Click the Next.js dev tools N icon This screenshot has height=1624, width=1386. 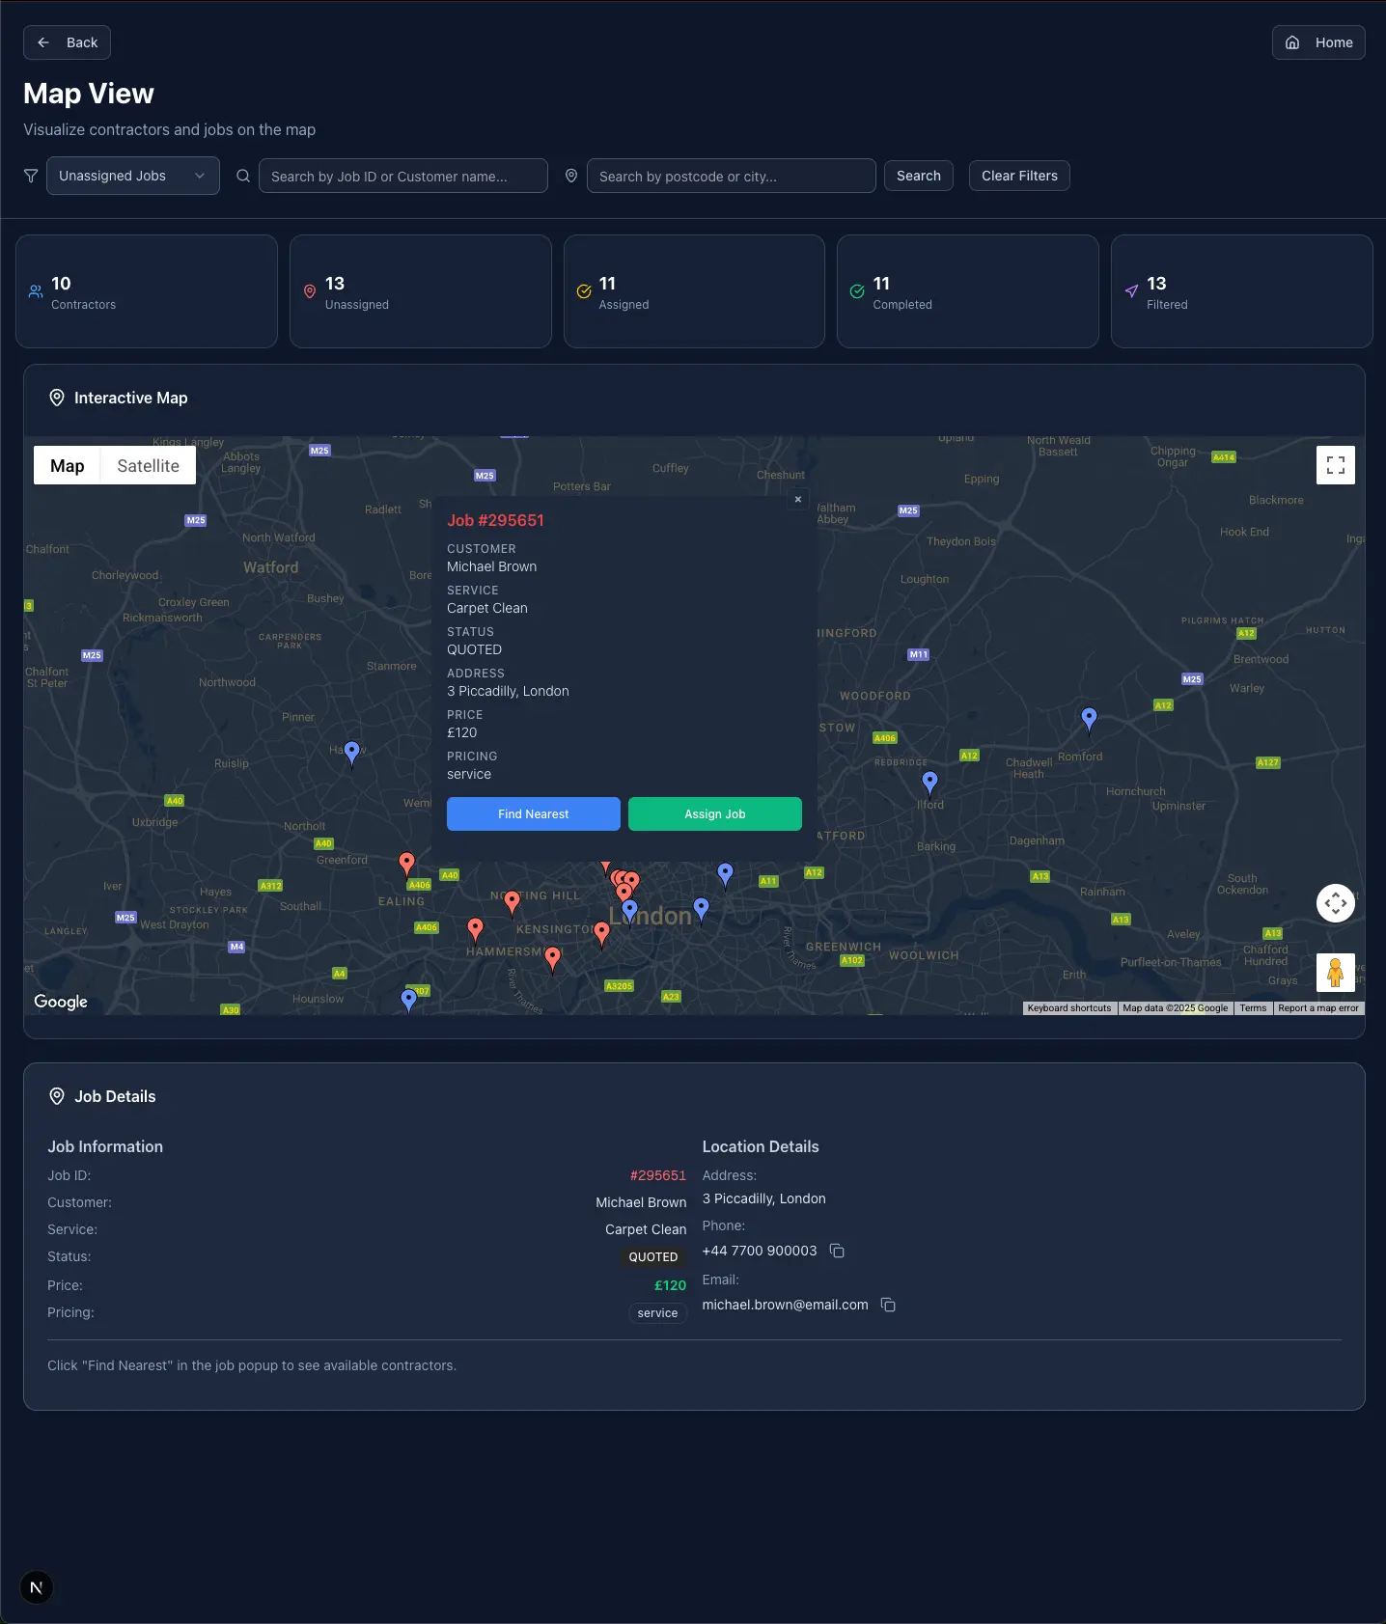coord(37,1587)
